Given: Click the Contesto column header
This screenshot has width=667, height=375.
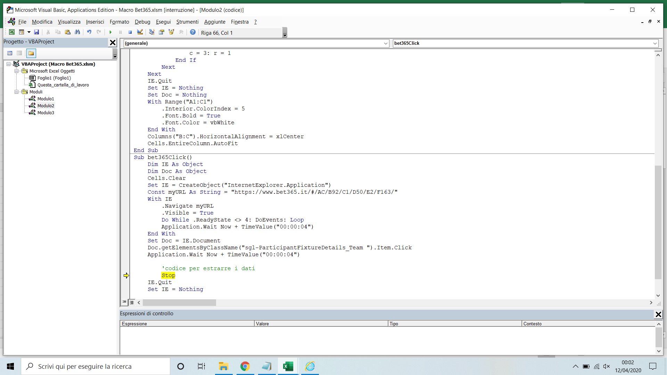Looking at the screenshot, I should [588, 324].
